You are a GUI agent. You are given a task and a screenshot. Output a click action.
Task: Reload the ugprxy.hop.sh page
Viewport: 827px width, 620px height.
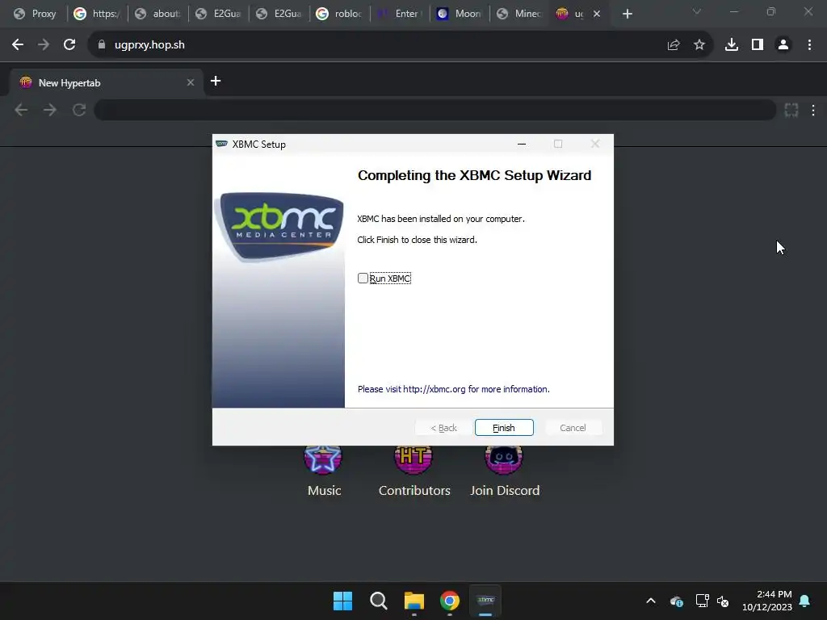click(69, 45)
